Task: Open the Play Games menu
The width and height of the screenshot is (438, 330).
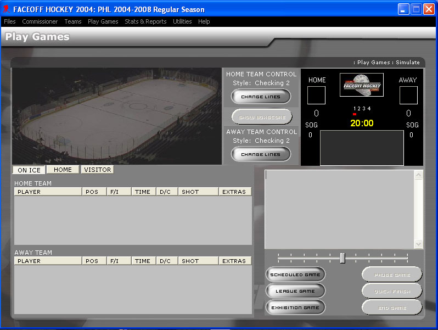Action: point(103,21)
